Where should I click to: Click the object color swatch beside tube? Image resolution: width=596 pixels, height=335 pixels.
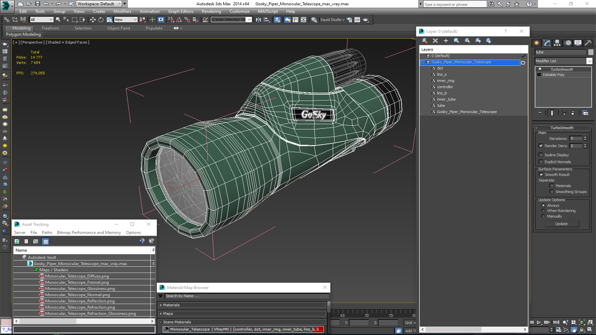pyautogui.click(x=590, y=52)
